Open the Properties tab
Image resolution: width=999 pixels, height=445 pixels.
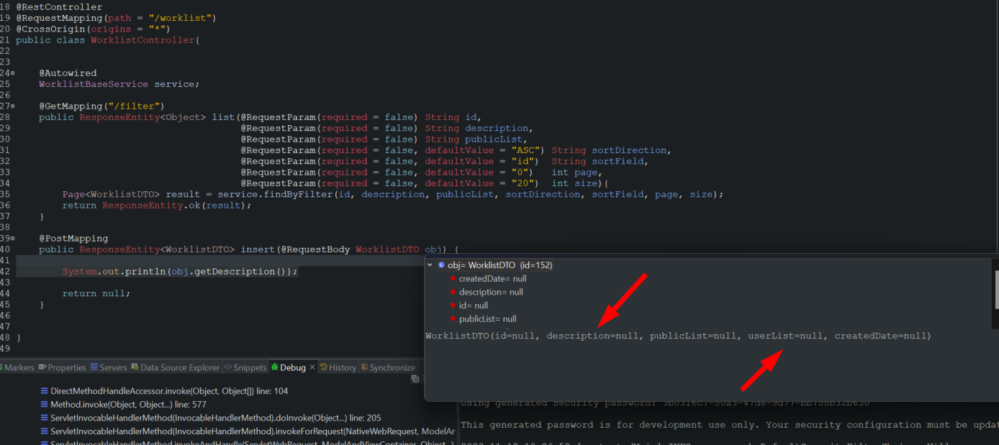tap(61, 367)
